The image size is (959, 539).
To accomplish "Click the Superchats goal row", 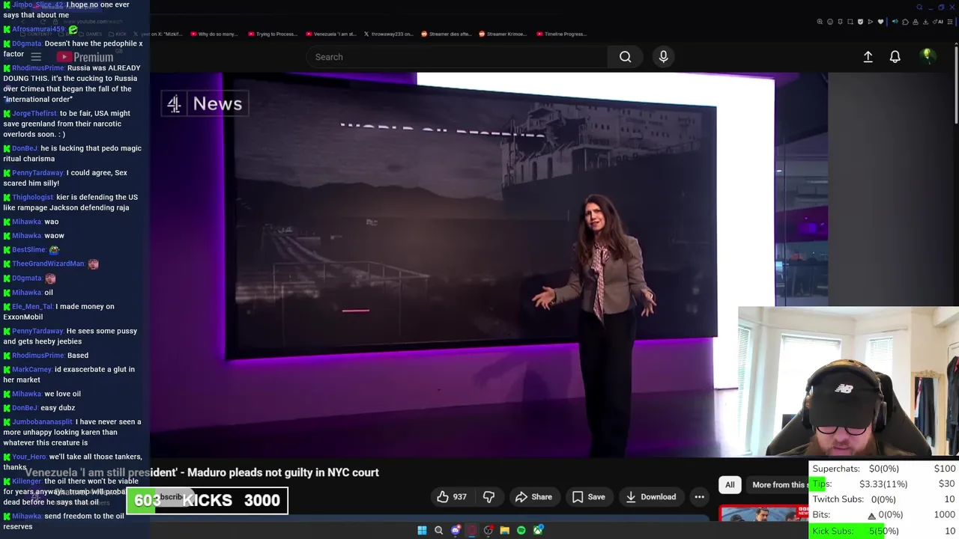I will [884, 469].
